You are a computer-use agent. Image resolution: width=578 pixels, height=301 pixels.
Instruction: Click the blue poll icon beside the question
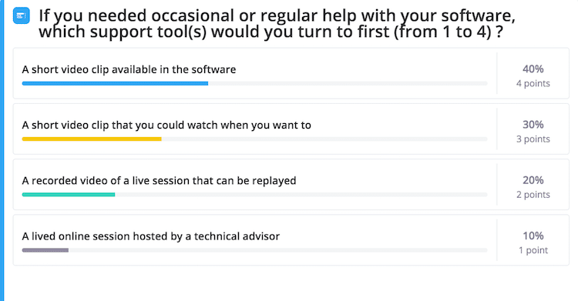coord(22,16)
